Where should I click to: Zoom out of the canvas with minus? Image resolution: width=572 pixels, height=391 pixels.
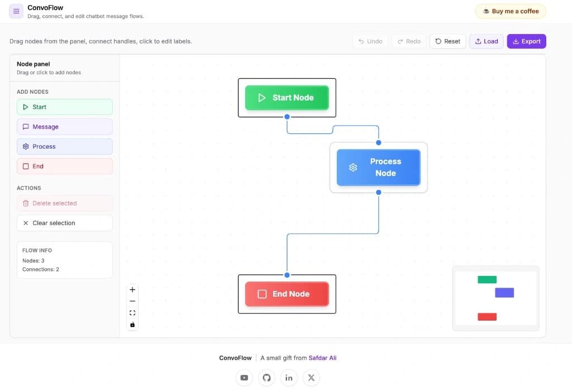tap(132, 301)
